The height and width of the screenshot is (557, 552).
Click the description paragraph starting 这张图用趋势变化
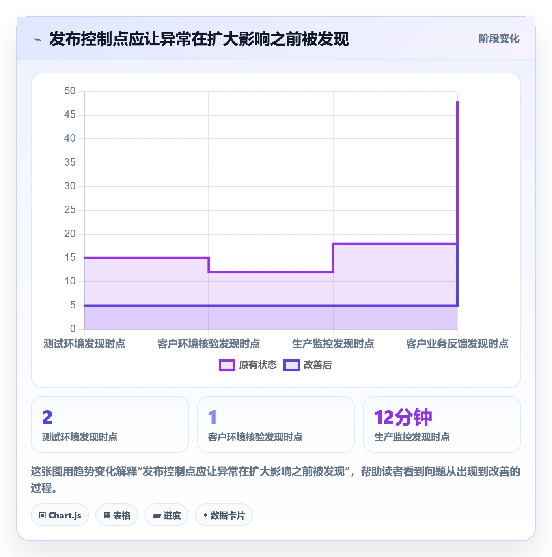tap(276, 480)
